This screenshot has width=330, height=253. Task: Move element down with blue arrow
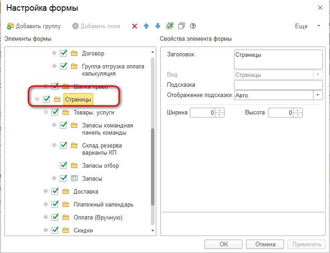click(158, 26)
